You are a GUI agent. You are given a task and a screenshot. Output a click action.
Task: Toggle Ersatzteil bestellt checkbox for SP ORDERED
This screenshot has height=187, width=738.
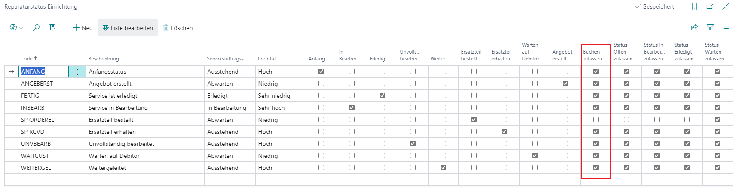pyautogui.click(x=474, y=120)
